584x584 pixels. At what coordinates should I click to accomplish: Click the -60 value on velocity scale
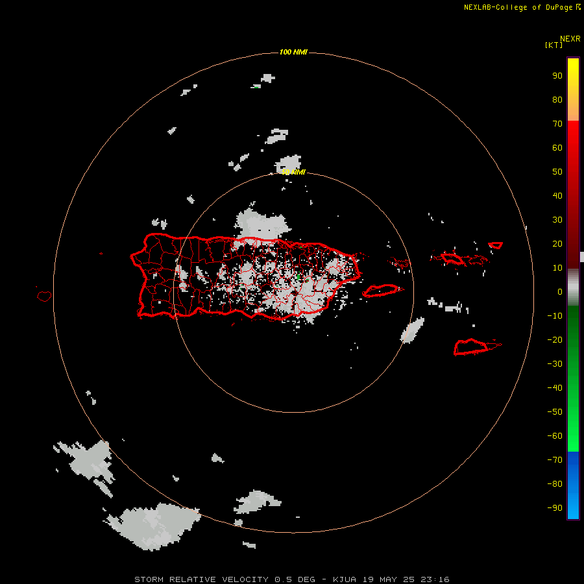(x=555, y=436)
